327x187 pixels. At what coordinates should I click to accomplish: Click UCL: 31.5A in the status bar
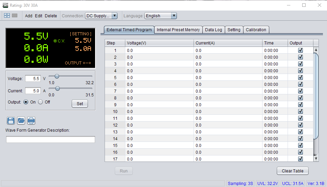(293, 184)
